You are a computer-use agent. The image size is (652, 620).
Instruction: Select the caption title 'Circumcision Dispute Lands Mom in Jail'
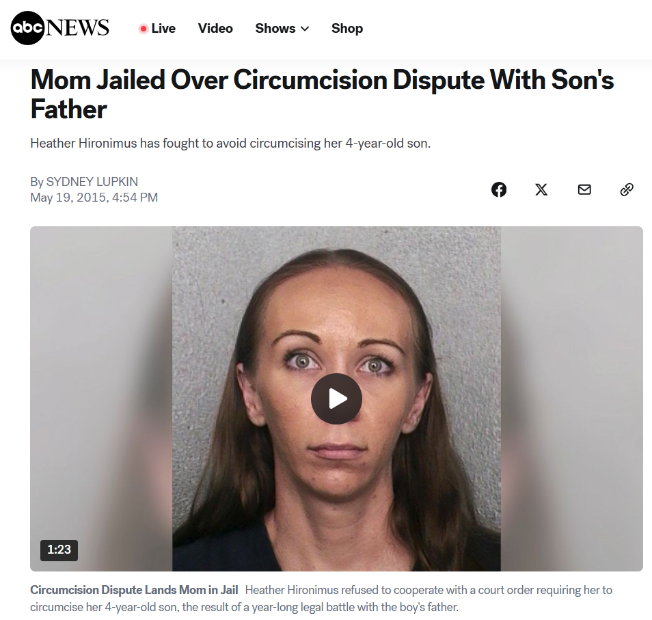click(134, 590)
